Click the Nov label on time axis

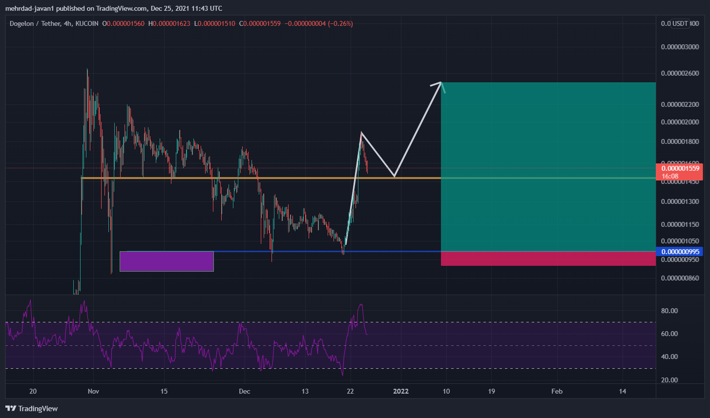pos(93,391)
